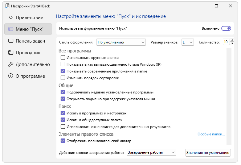Image resolution: width=241 pixels, height=165 pixels.
Task: Open the Завершение работы action dropdown
Action: point(151,152)
